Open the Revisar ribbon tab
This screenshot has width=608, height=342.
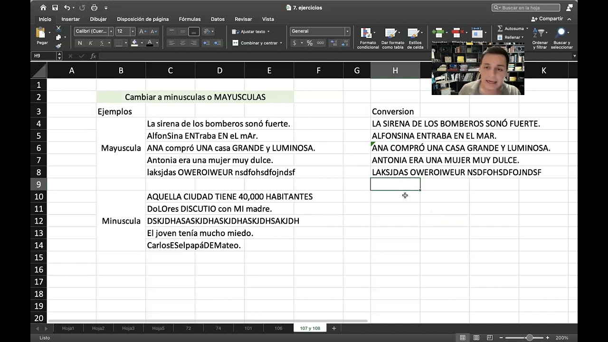243,19
